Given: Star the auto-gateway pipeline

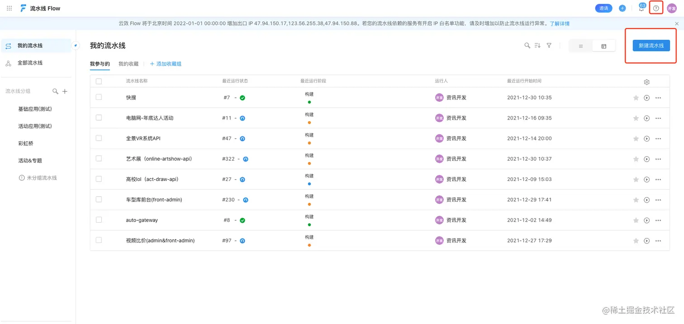Looking at the screenshot, I should click(636, 220).
